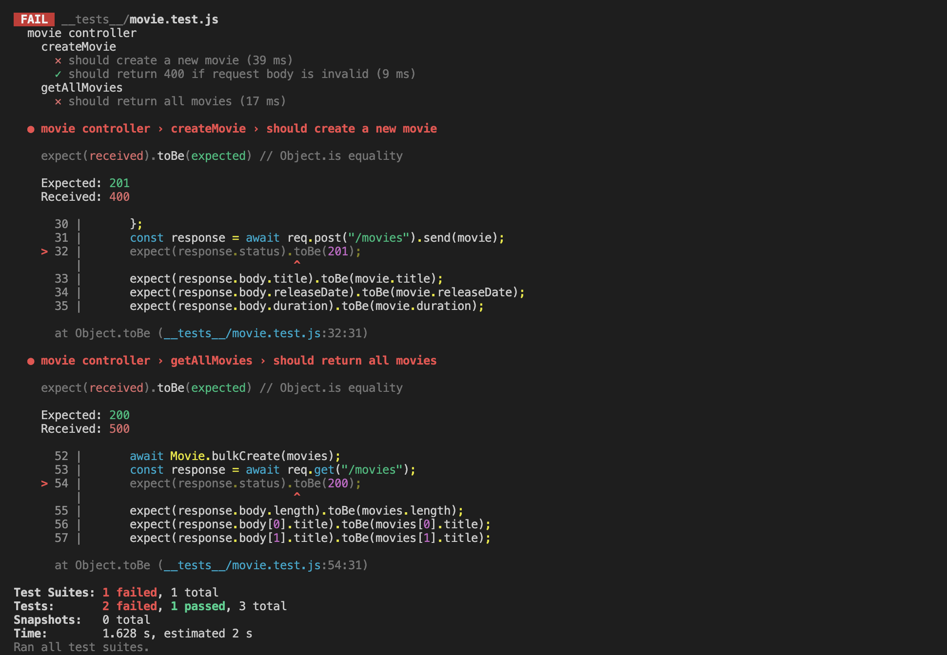The height and width of the screenshot is (655, 947).
Task: Click the chevron before 'should return all movies'
Action: click(263, 361)
